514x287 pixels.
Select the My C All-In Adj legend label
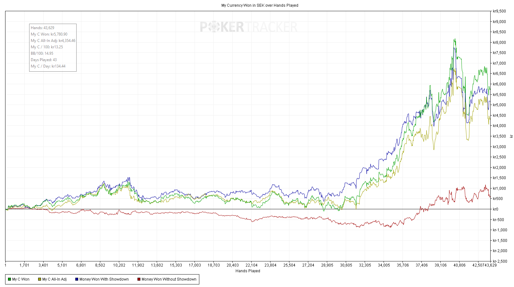(54, 279)
